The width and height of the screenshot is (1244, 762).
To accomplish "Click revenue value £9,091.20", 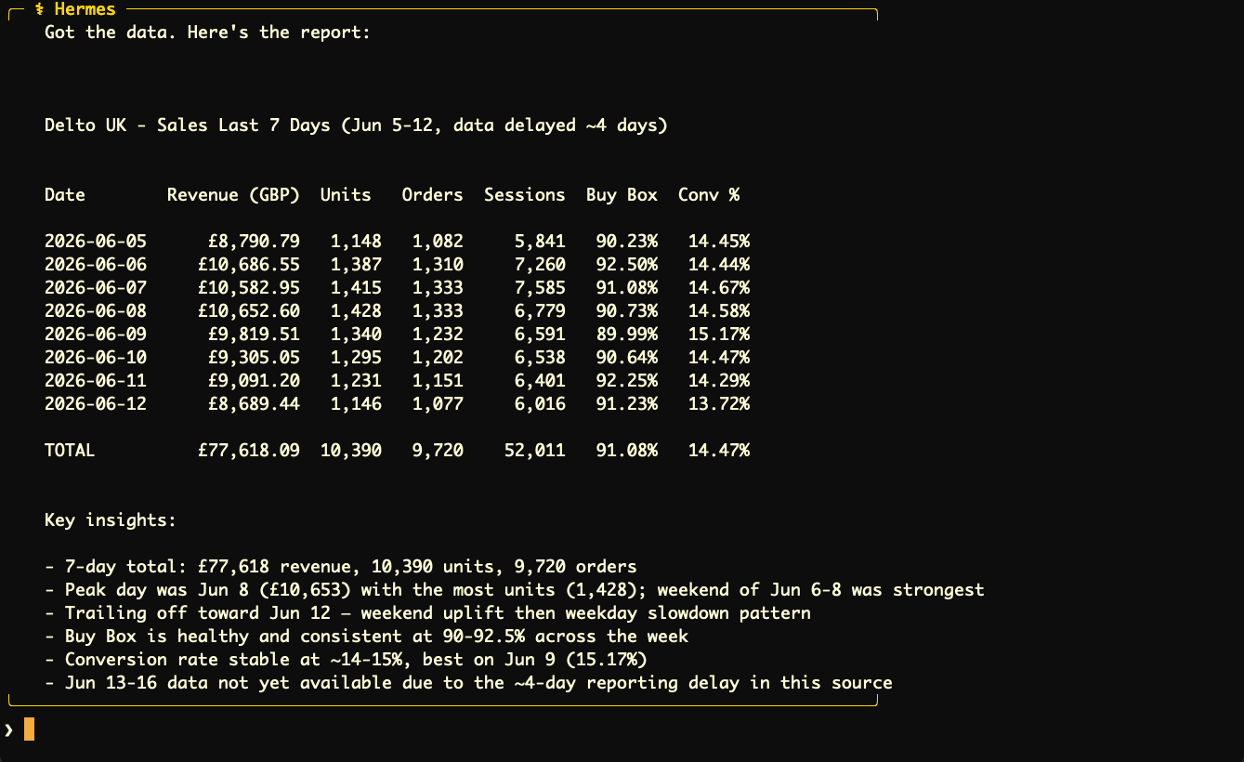I will pyautogui.click(x=254, y=381).
